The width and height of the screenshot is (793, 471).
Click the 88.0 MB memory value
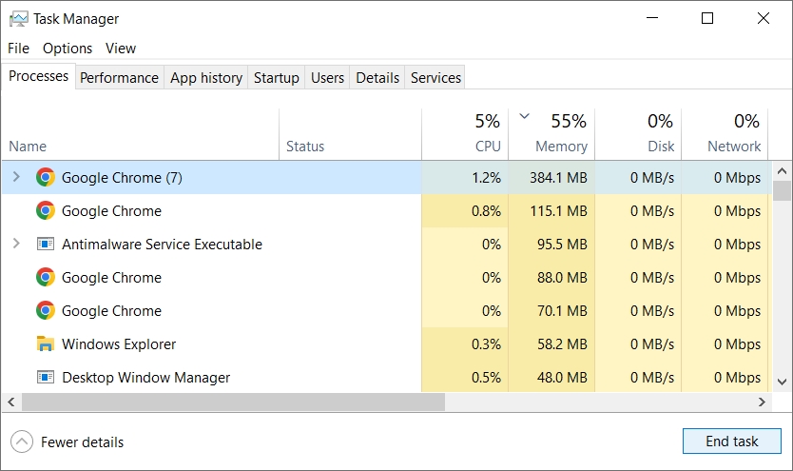click(562, 278)
